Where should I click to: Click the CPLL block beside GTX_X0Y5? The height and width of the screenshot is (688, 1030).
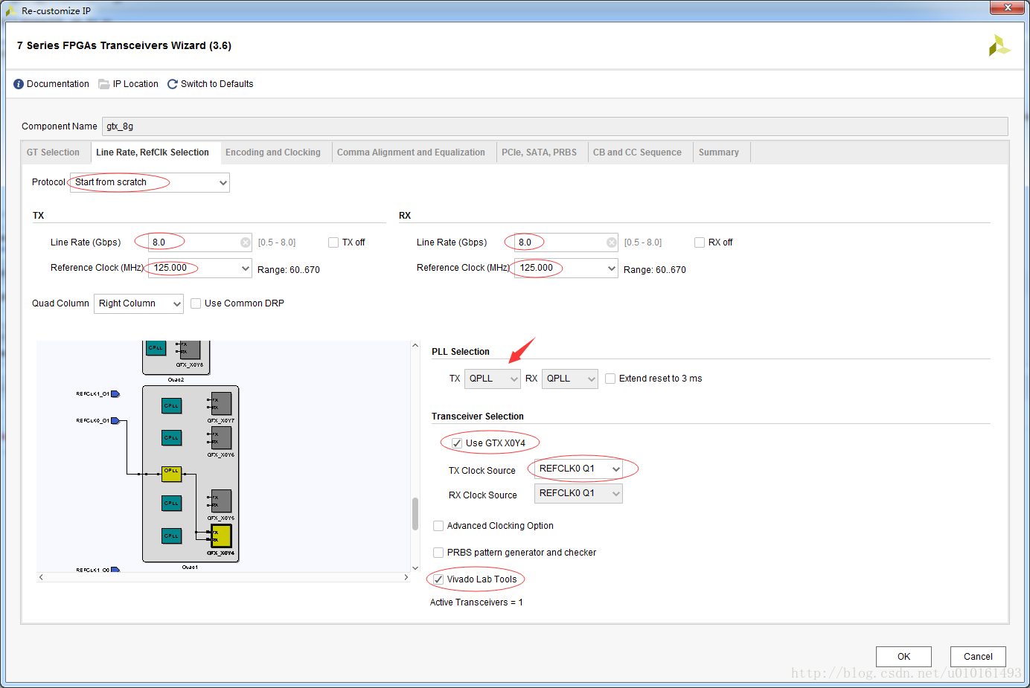click(172, 503)
